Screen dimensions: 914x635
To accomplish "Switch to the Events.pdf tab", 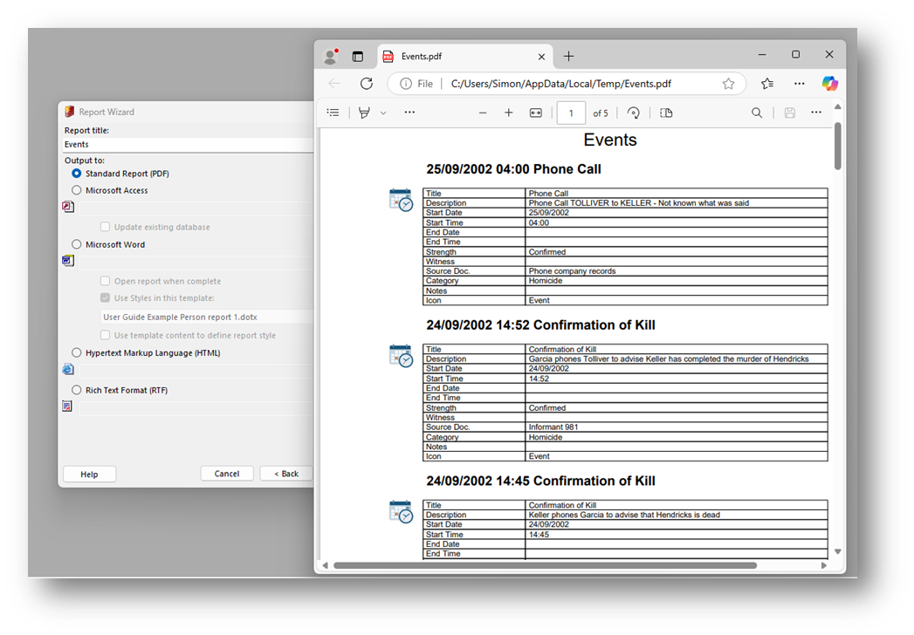I will pos(463,57).
